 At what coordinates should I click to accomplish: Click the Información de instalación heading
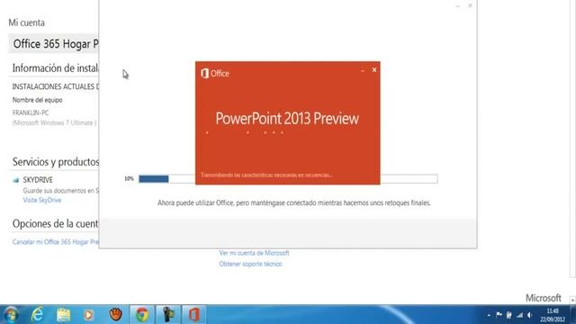click(56, 68)
